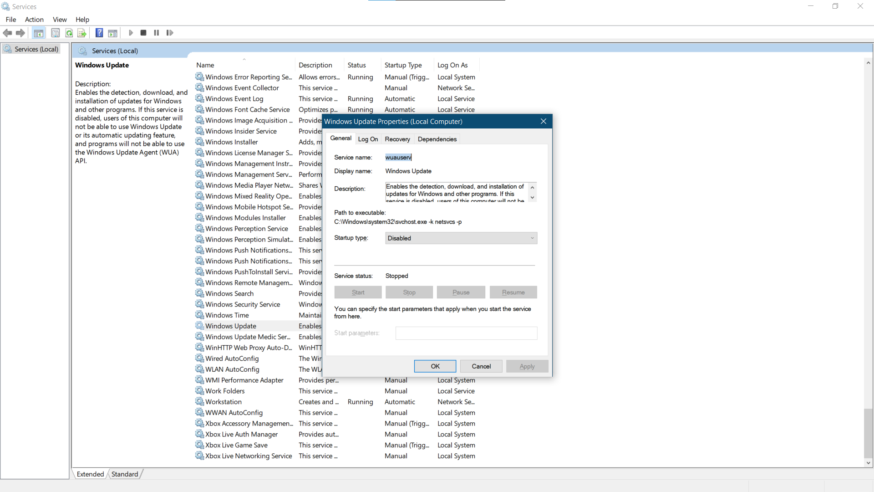The image size is (874, 492).
Task: Click gear icon of Windows Search
Action: coord(199,293)
